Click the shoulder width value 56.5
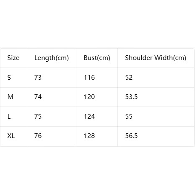The width and height of the screenshot is (195, 195). [x=131, y=136]
